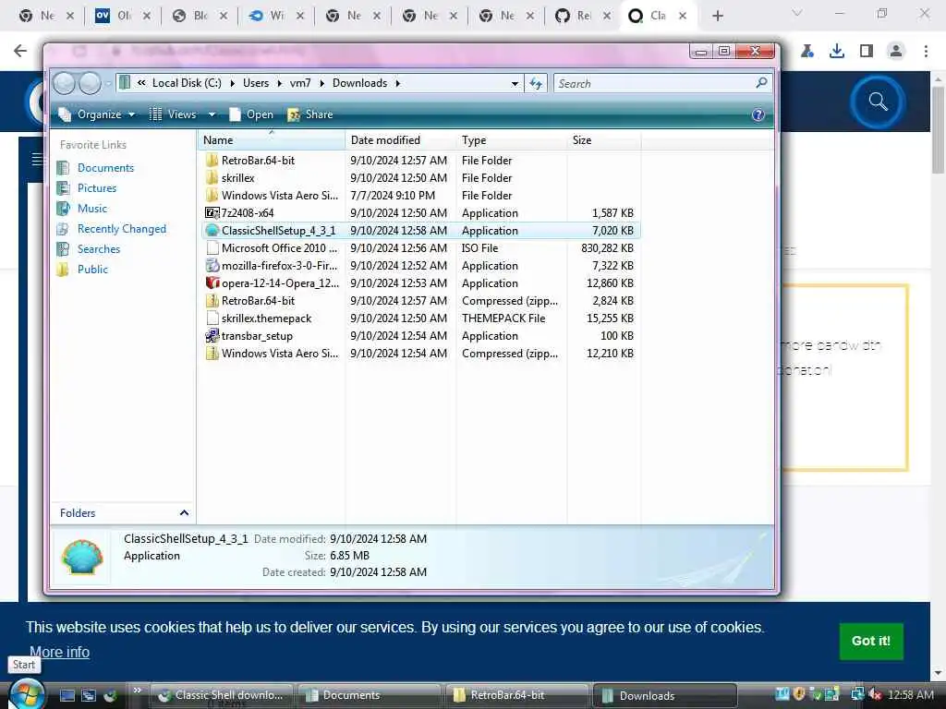Switch to the OV Ol... browser tab
This screenshot has height=709, width=946.
[x=123, y=16]
